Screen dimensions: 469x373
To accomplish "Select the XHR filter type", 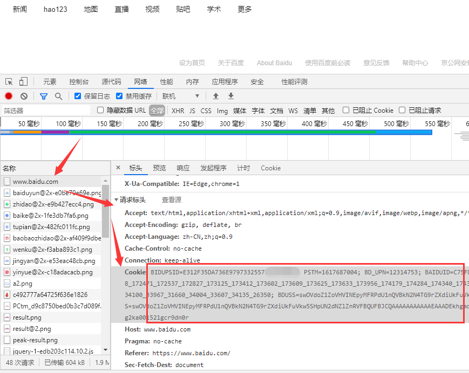I will (x=178, y=110).
